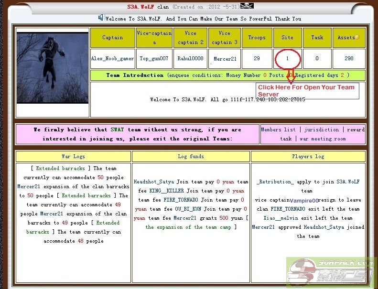
Task: Open captain Alex_Noob_gamer's profile
Action: (x=112, y=59)
